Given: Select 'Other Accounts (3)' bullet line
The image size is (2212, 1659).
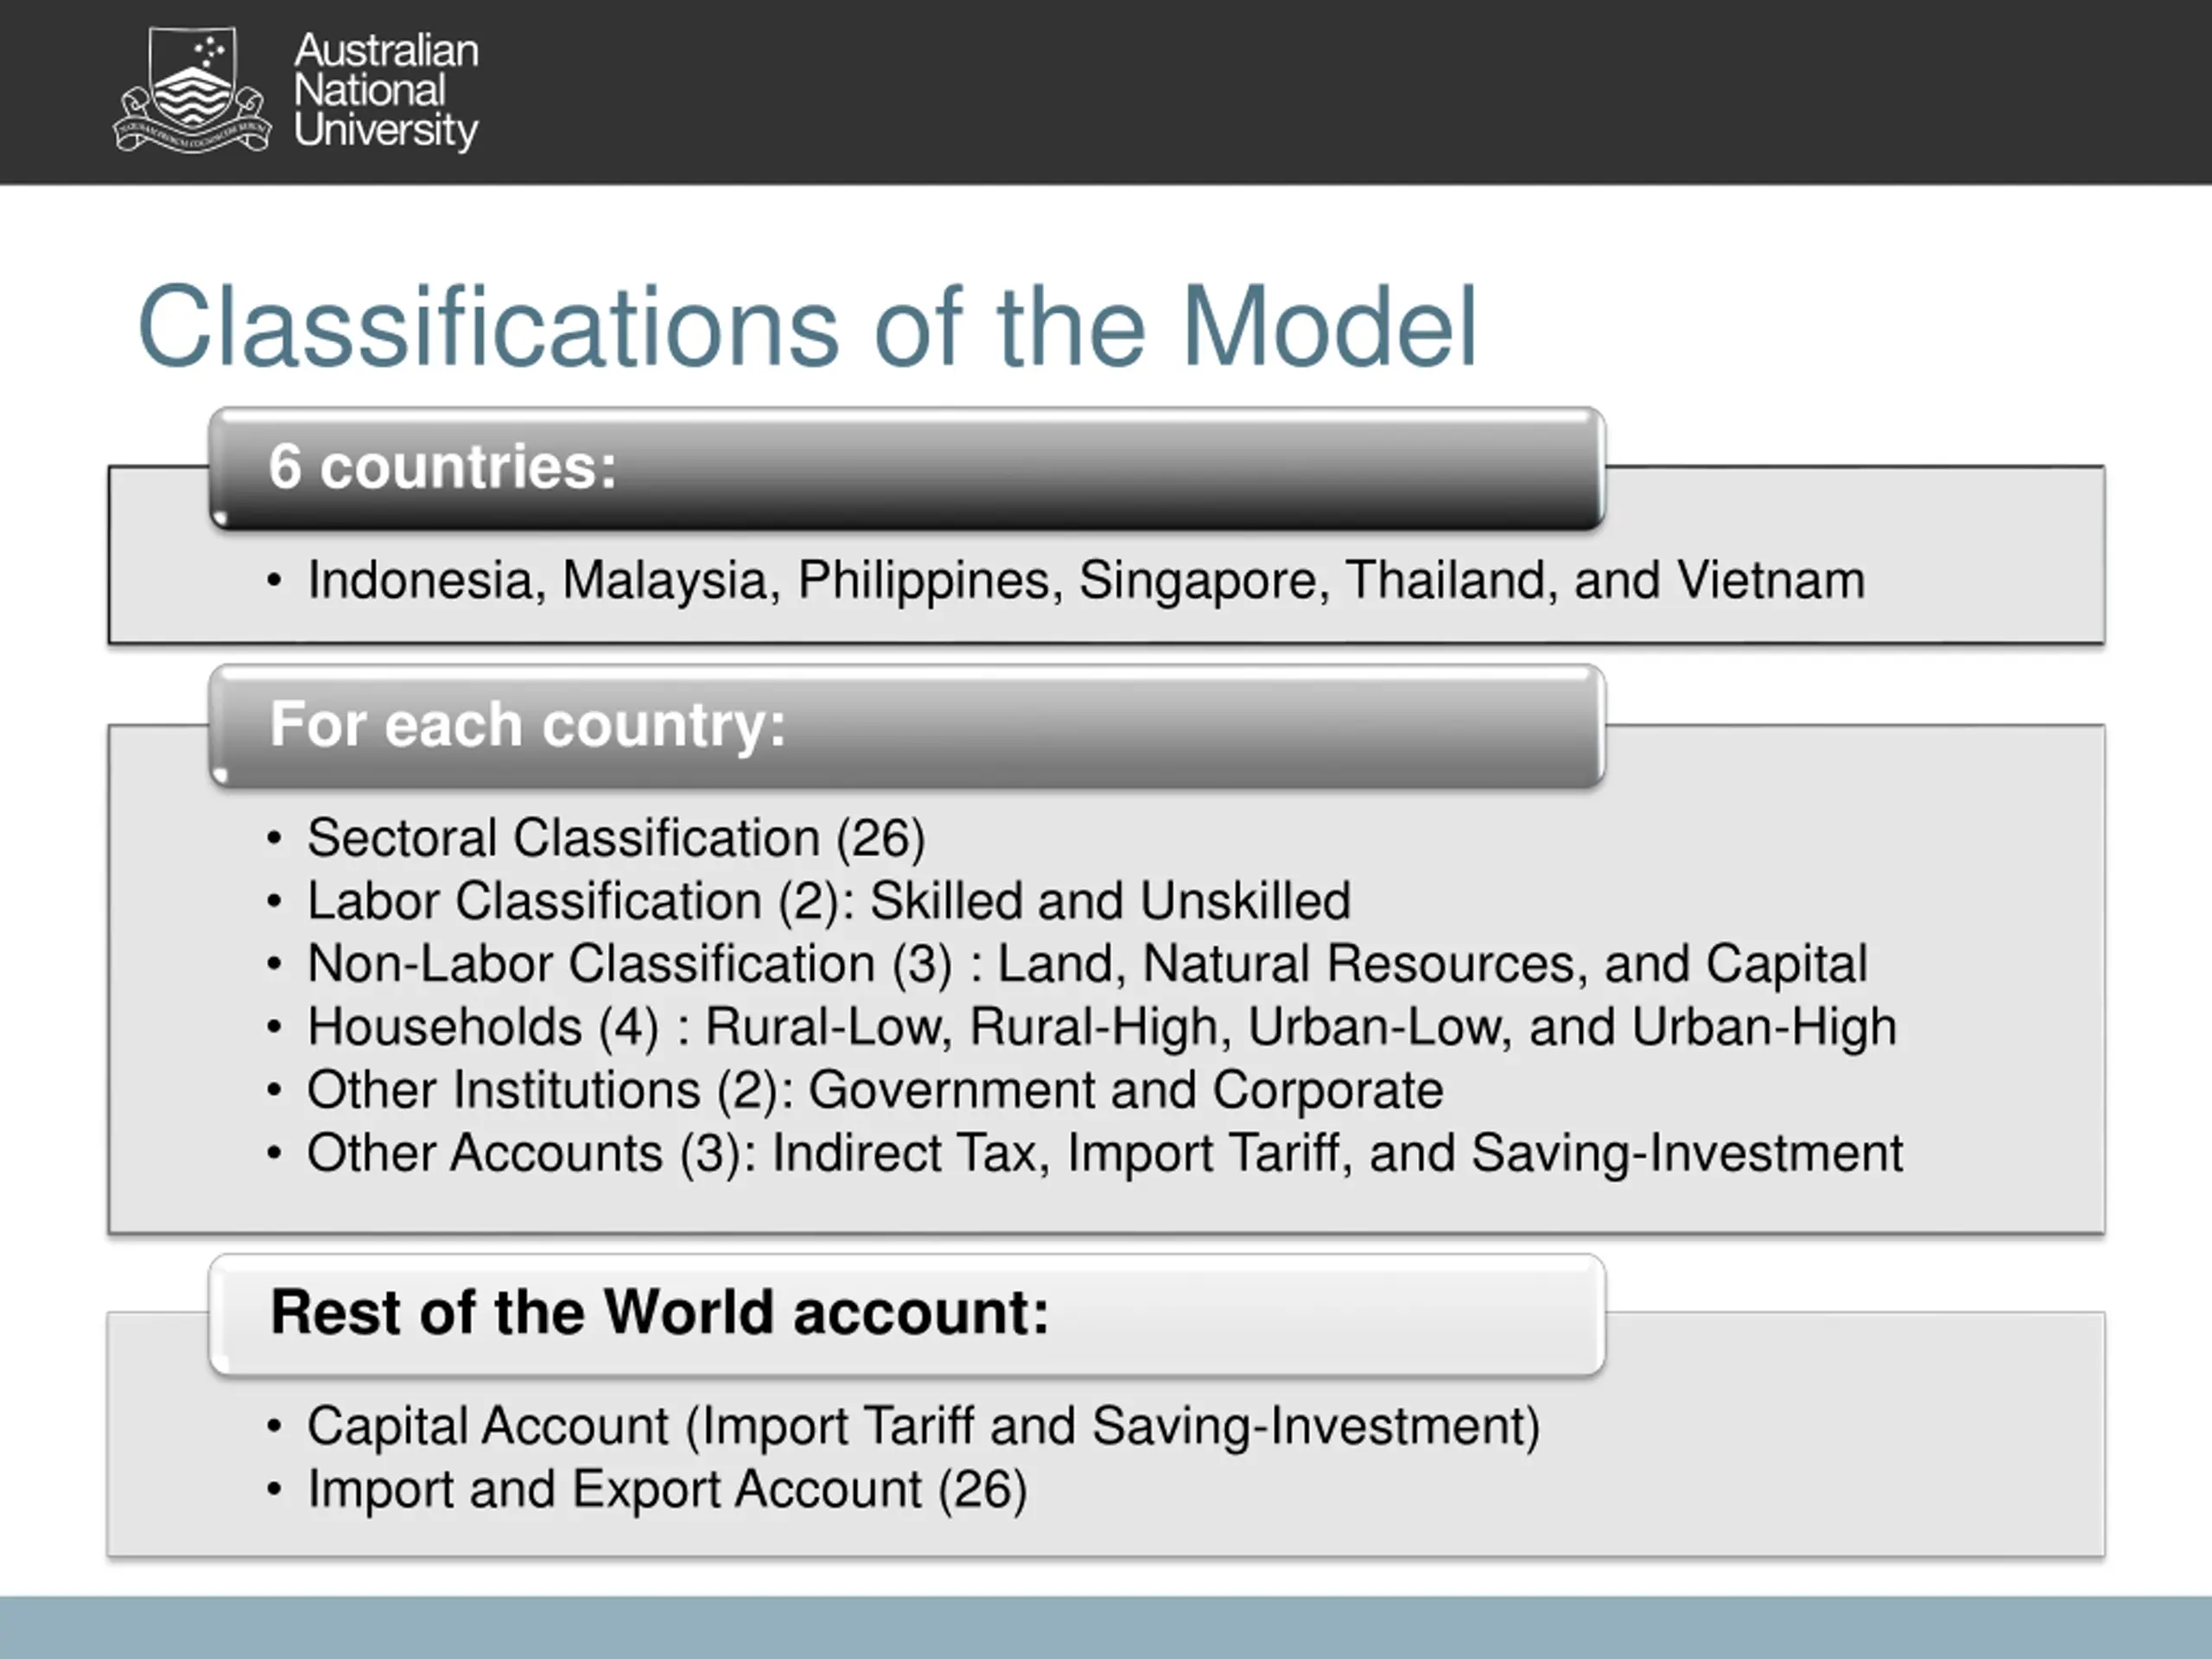Looking at the screenshot, I should click(1085, 1153).
